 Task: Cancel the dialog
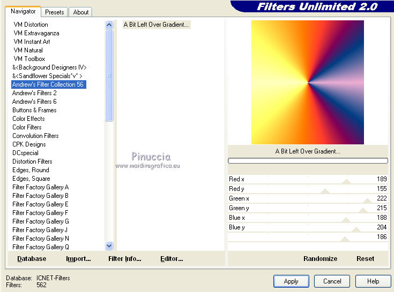[332, 281]
